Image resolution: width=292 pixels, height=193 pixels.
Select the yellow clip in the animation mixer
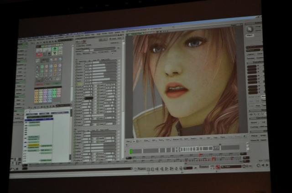click(33, 145)
